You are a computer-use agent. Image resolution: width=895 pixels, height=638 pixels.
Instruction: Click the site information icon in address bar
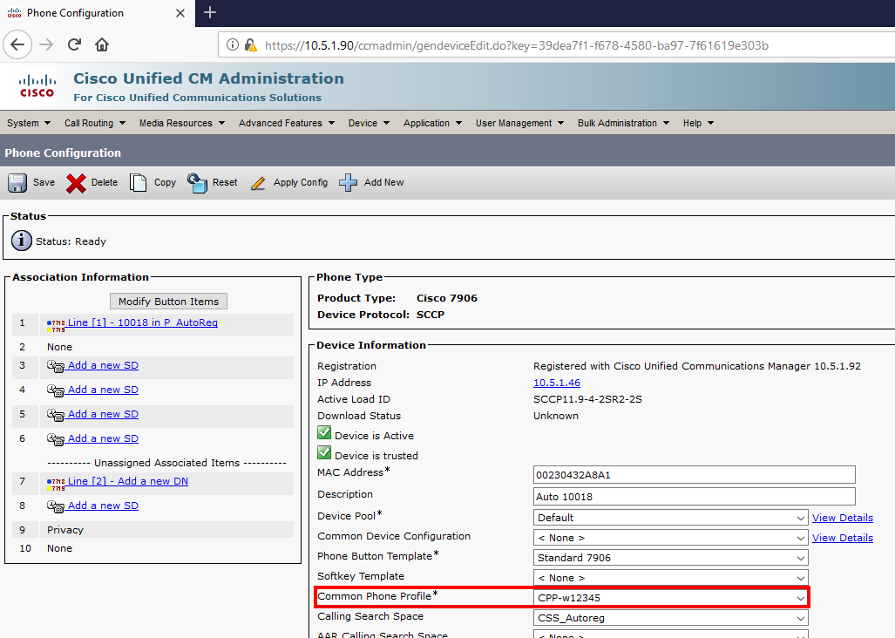point(233,45)
